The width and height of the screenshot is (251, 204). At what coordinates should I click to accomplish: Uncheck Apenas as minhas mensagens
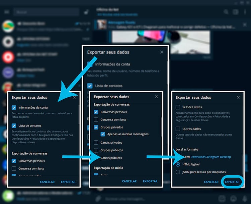[x=103, y=134]
